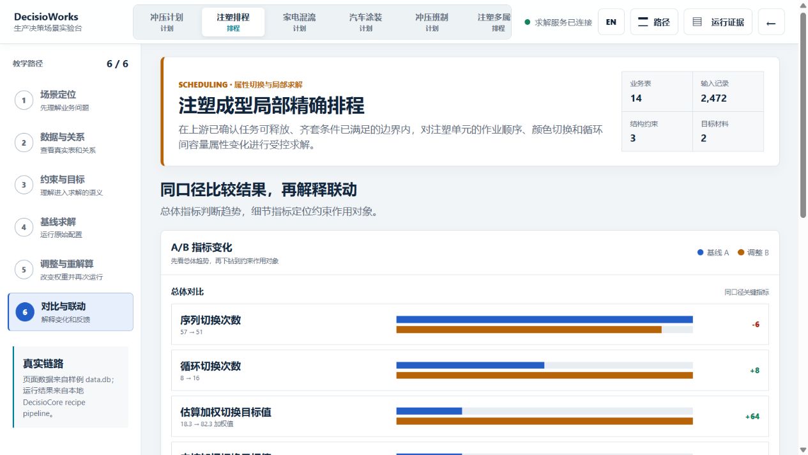
Task: Click step number 3 circle in sidebar
Action: (24, 185)
